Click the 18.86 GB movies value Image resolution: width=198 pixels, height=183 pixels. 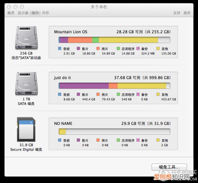click(x=89, y=54)
